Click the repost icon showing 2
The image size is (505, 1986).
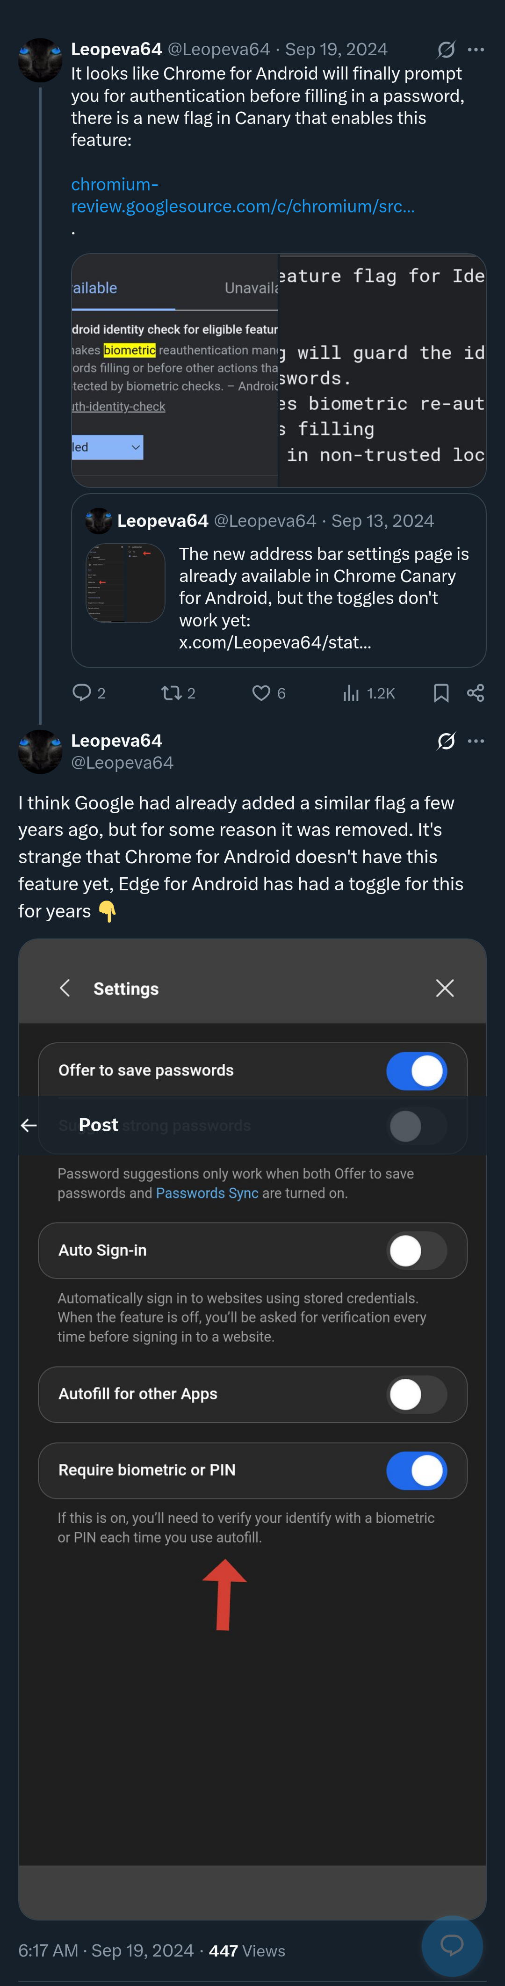[170, 692]
